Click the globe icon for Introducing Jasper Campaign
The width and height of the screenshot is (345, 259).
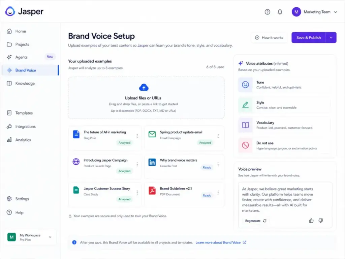76,162
